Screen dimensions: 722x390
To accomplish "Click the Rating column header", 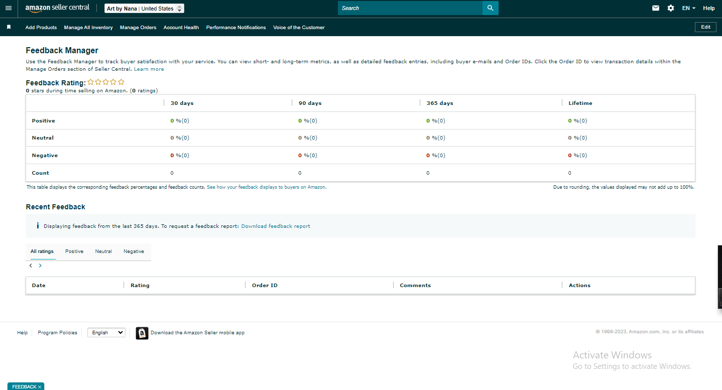I will coord(140,285).
